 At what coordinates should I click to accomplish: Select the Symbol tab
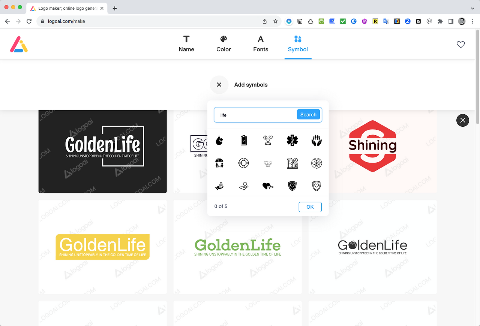point(298,44)
